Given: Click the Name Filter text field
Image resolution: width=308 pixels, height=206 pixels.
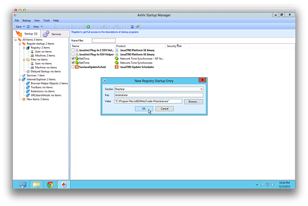Looking at the screenshot, I should click(104, 40).
